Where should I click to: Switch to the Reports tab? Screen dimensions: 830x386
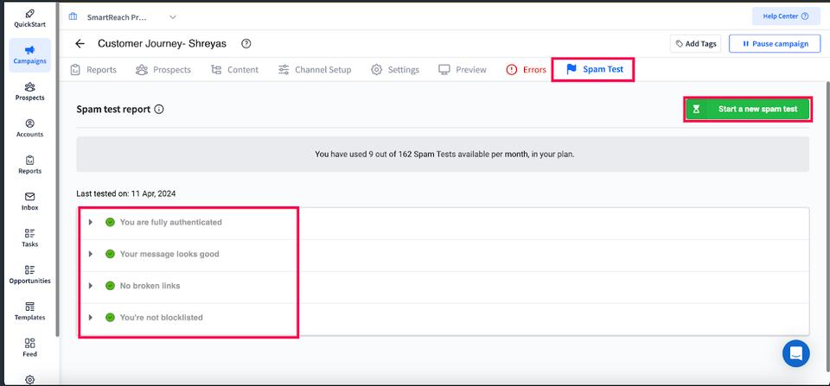tap(93, 70)
